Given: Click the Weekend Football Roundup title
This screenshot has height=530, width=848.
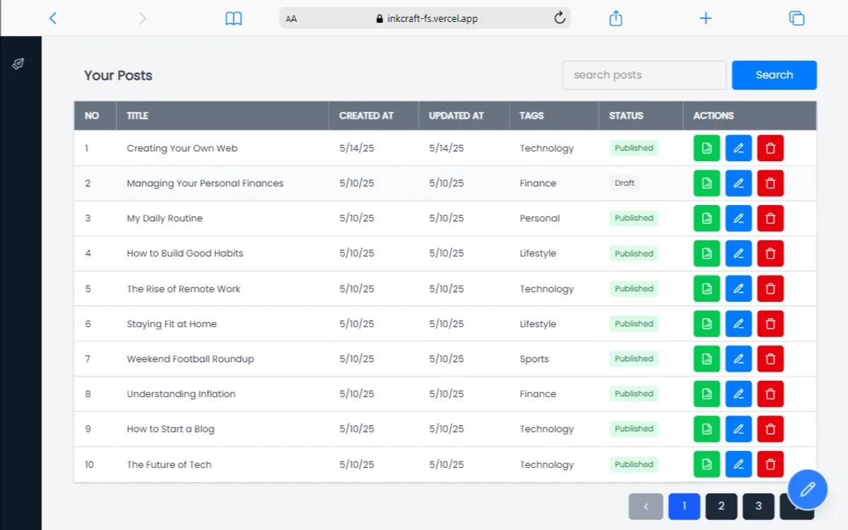Looking at the screenshot, I should click(x=190, y=359).
